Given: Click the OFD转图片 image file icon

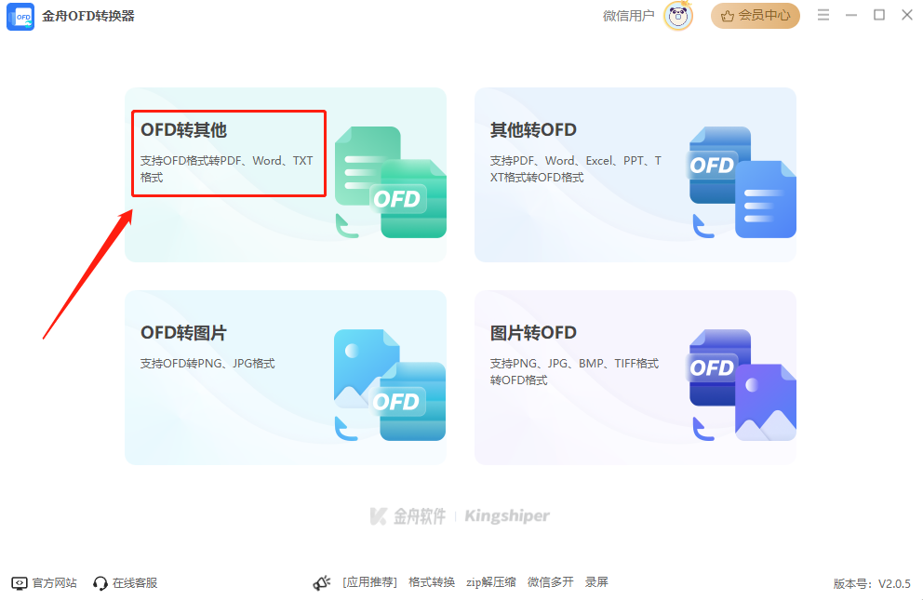Looking at the screenshot, I should click(x=389, y=384).
